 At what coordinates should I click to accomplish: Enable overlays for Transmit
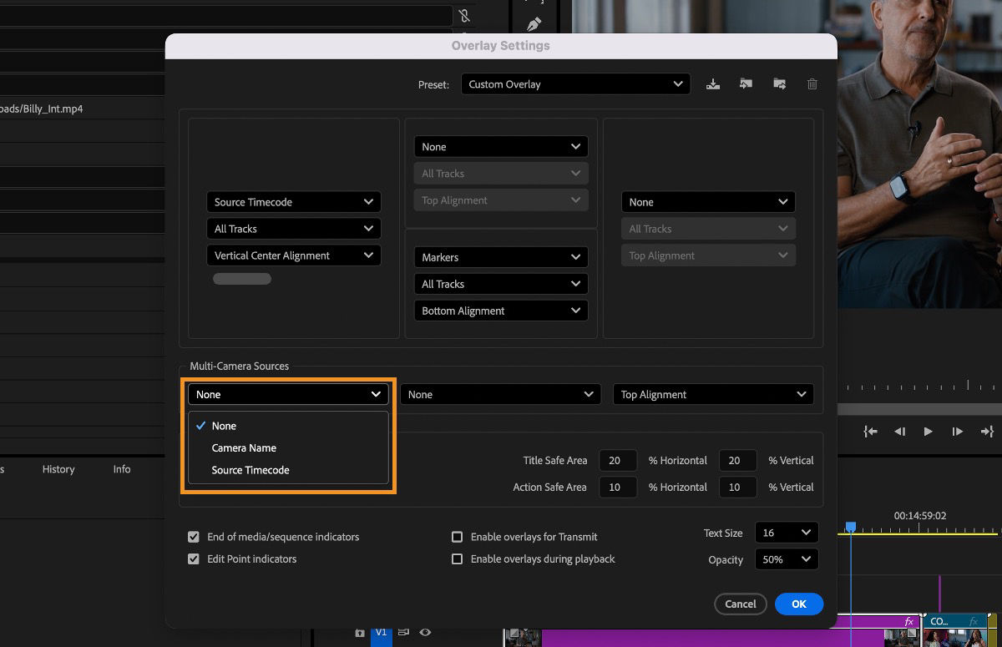click(x=458, y=537)
